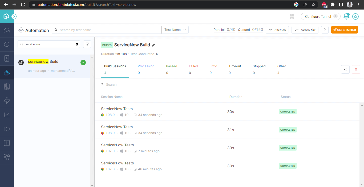Open the mobile device testing sidebar icon

tap(7, 58)
